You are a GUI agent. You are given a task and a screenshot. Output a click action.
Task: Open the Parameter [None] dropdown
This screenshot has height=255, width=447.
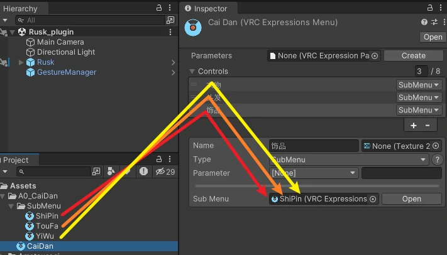click(313, 173)
